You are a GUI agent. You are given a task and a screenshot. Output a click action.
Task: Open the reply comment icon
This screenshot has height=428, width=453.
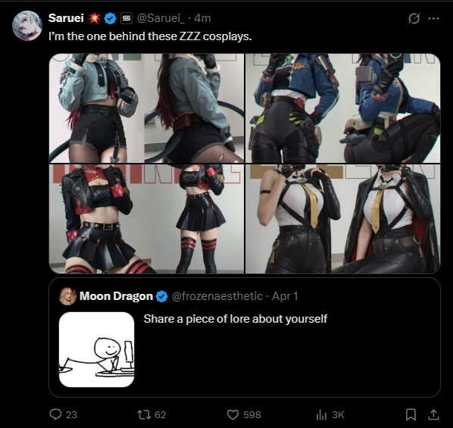click(x=55, y=414)
